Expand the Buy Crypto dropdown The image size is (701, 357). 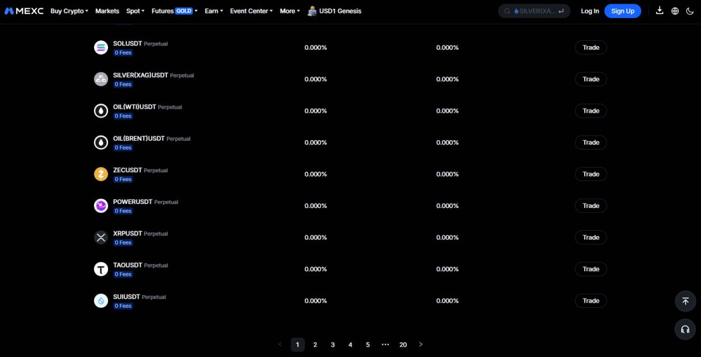click(x=68, y=11)
